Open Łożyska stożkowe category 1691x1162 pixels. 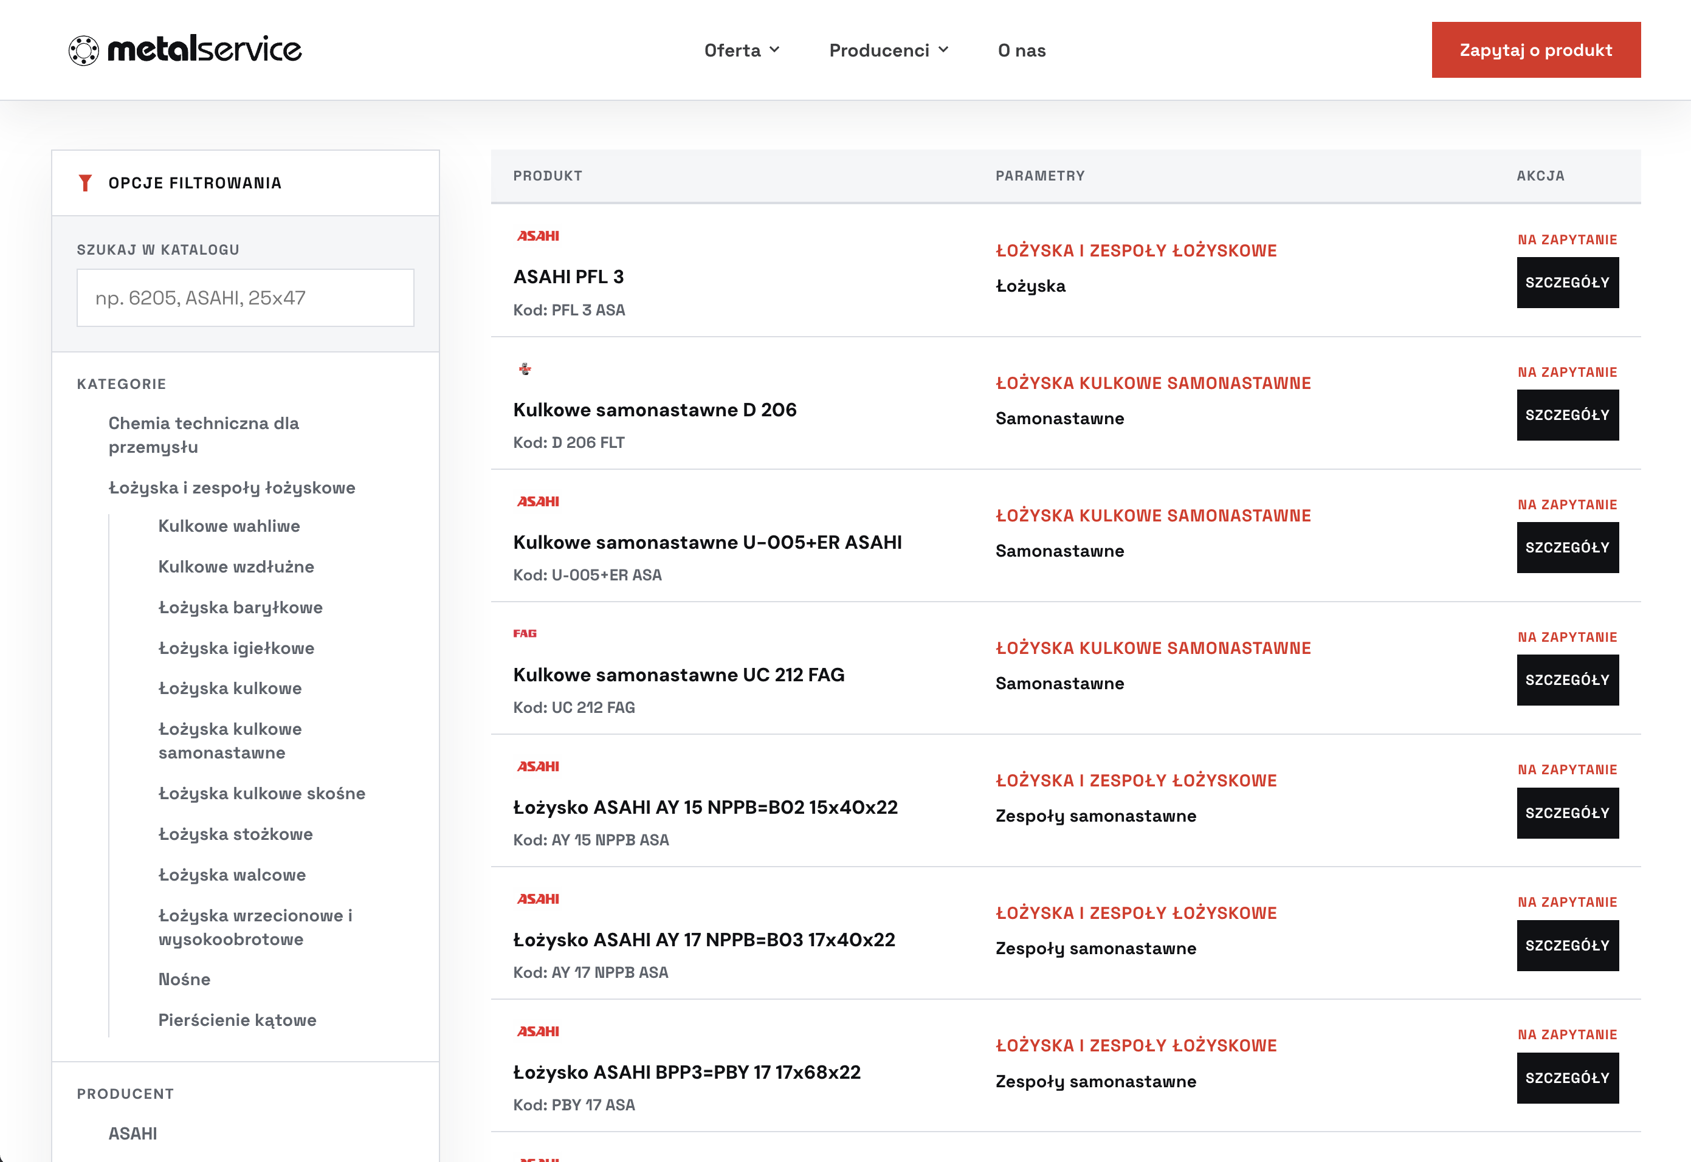(236, 834)
